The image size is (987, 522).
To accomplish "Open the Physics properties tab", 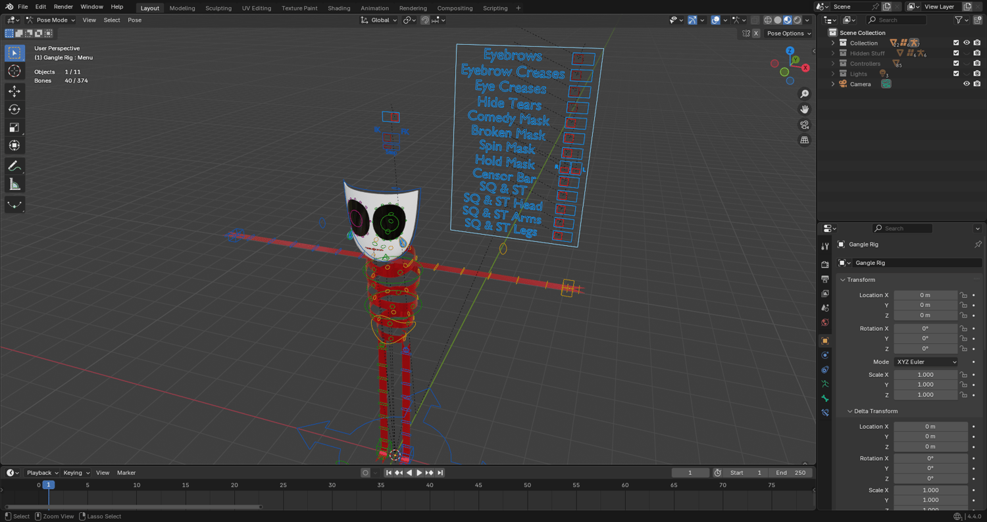I will (825, 355).
